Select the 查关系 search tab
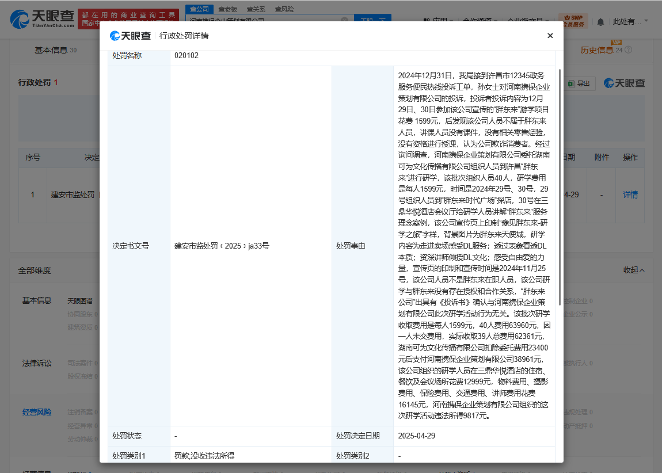 (256, 9)
